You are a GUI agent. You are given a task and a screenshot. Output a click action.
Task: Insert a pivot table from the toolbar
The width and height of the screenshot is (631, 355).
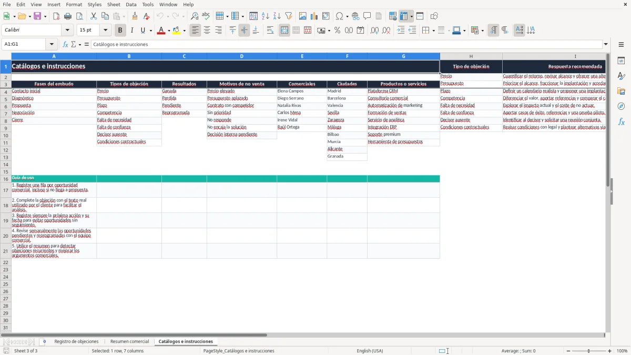[x=326, y=16]
